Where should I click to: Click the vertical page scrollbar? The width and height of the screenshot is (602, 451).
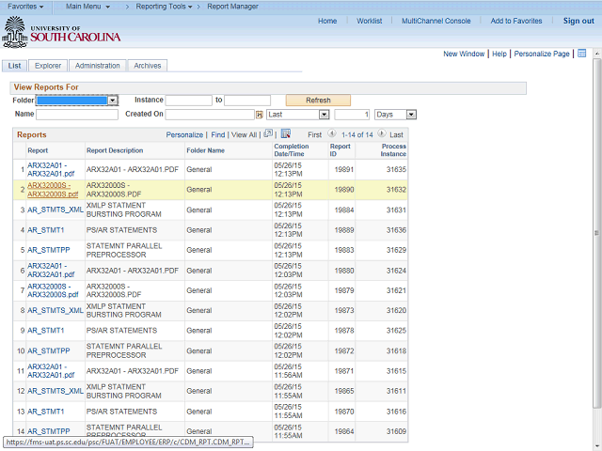[595, 235]
